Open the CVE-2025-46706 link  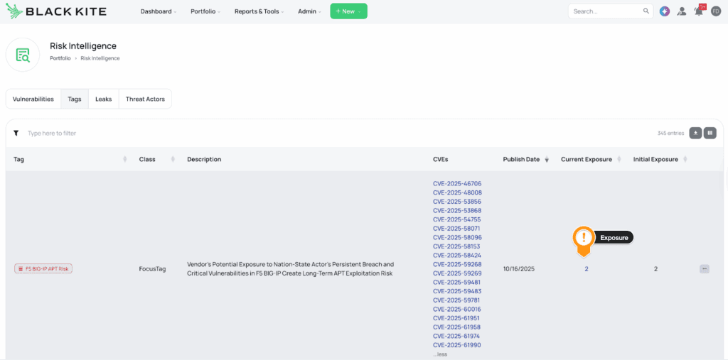(457, 184)
